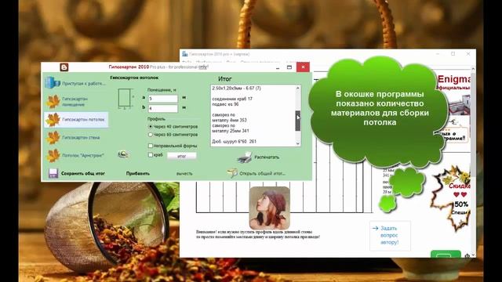This screenshot has height=282, width=502.
Task: Click the results list scroll-down arrow
Action: pyautogui.click(x=298, y=143)
